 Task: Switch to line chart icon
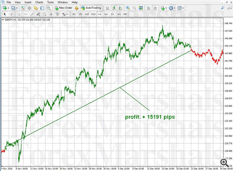click(x=120, y=8)
